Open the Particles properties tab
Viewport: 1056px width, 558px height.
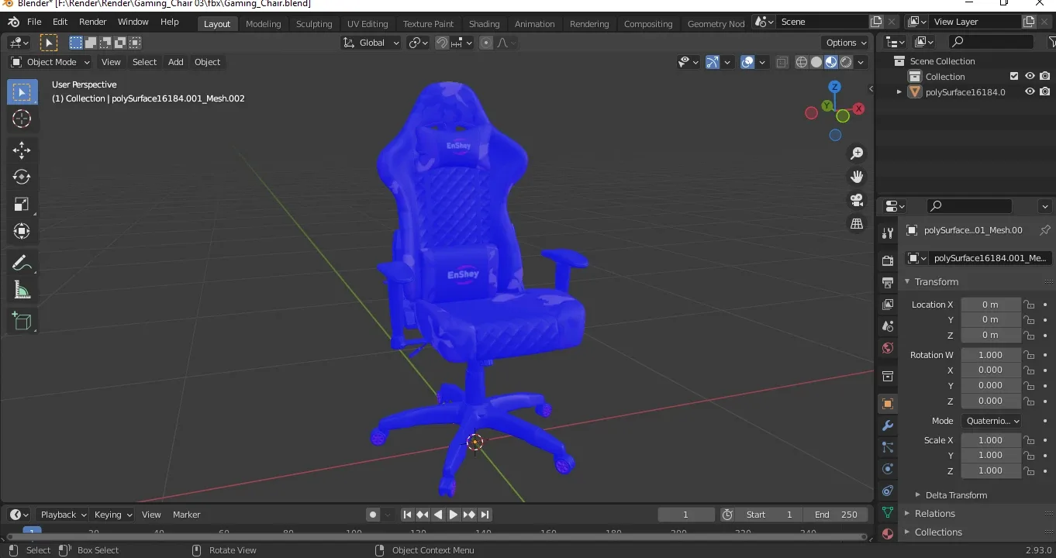[888, 447]
